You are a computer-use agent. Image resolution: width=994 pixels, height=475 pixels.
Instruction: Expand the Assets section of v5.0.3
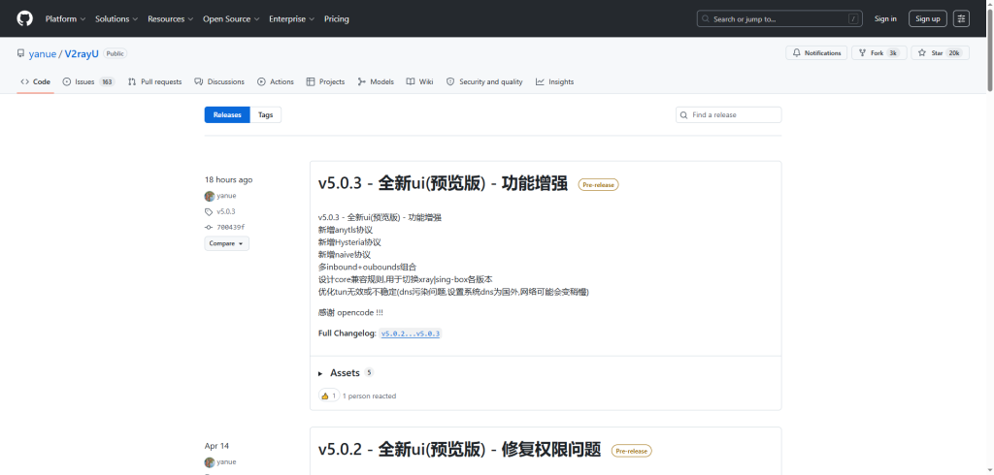click(x=346, y=373)
